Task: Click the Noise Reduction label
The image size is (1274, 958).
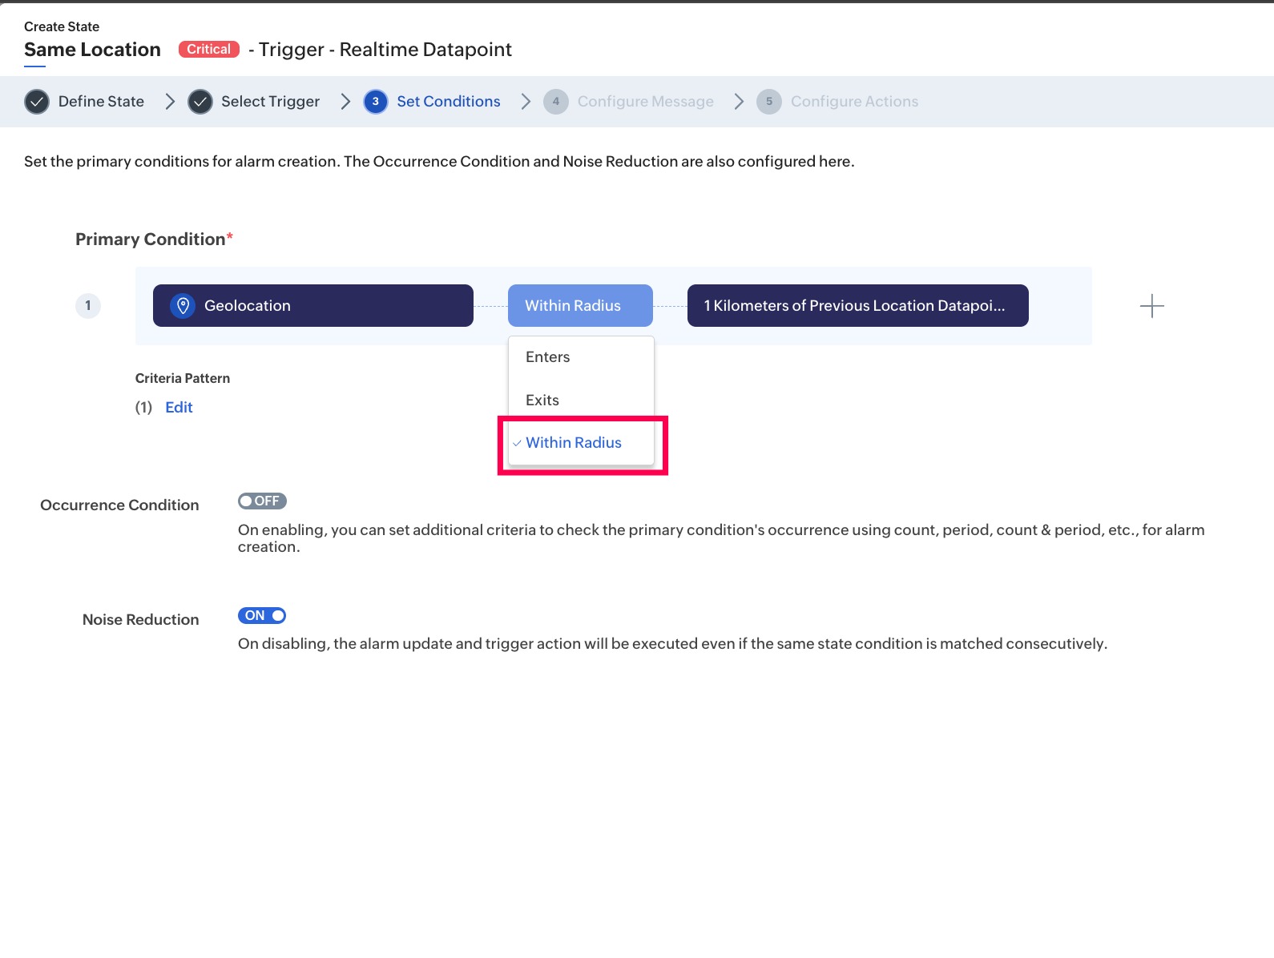Action: coord(140,620)
